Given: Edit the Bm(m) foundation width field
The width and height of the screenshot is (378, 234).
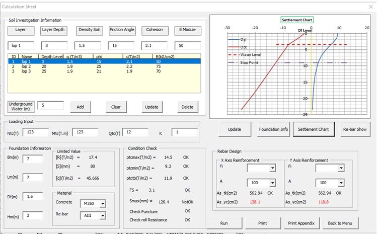Looking at the screenshot, I should tap(33, 159).
